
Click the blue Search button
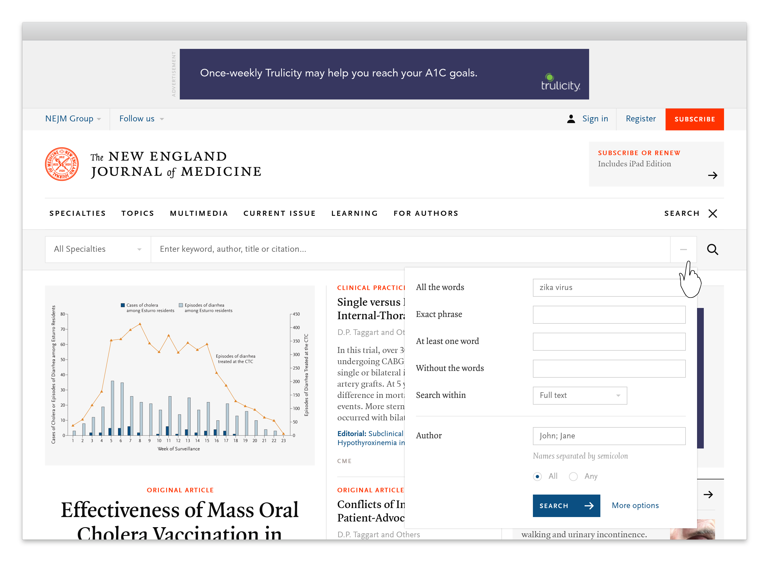pyautogui.click(x=566, y=506)
